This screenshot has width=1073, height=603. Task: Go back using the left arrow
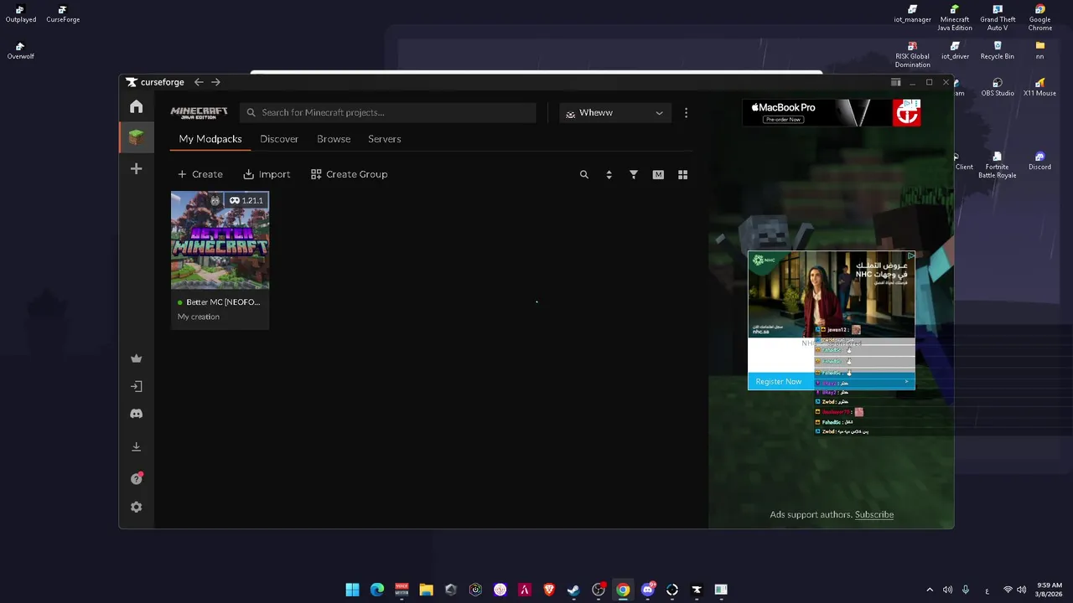coord(199,82)
